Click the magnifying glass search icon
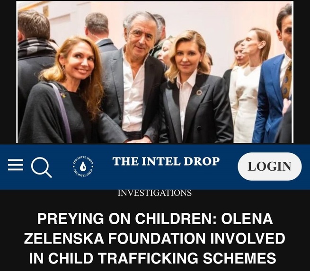The image size is (310, 271). pyautogui.click(x=41, y=167)
